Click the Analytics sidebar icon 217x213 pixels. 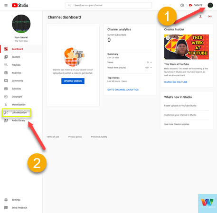tap(6, 73)
